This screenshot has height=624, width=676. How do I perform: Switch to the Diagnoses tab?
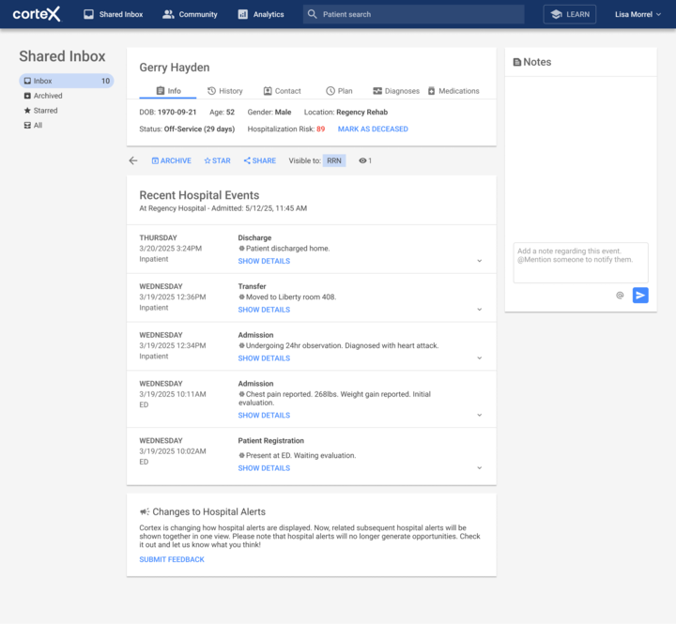pos(396,91)
